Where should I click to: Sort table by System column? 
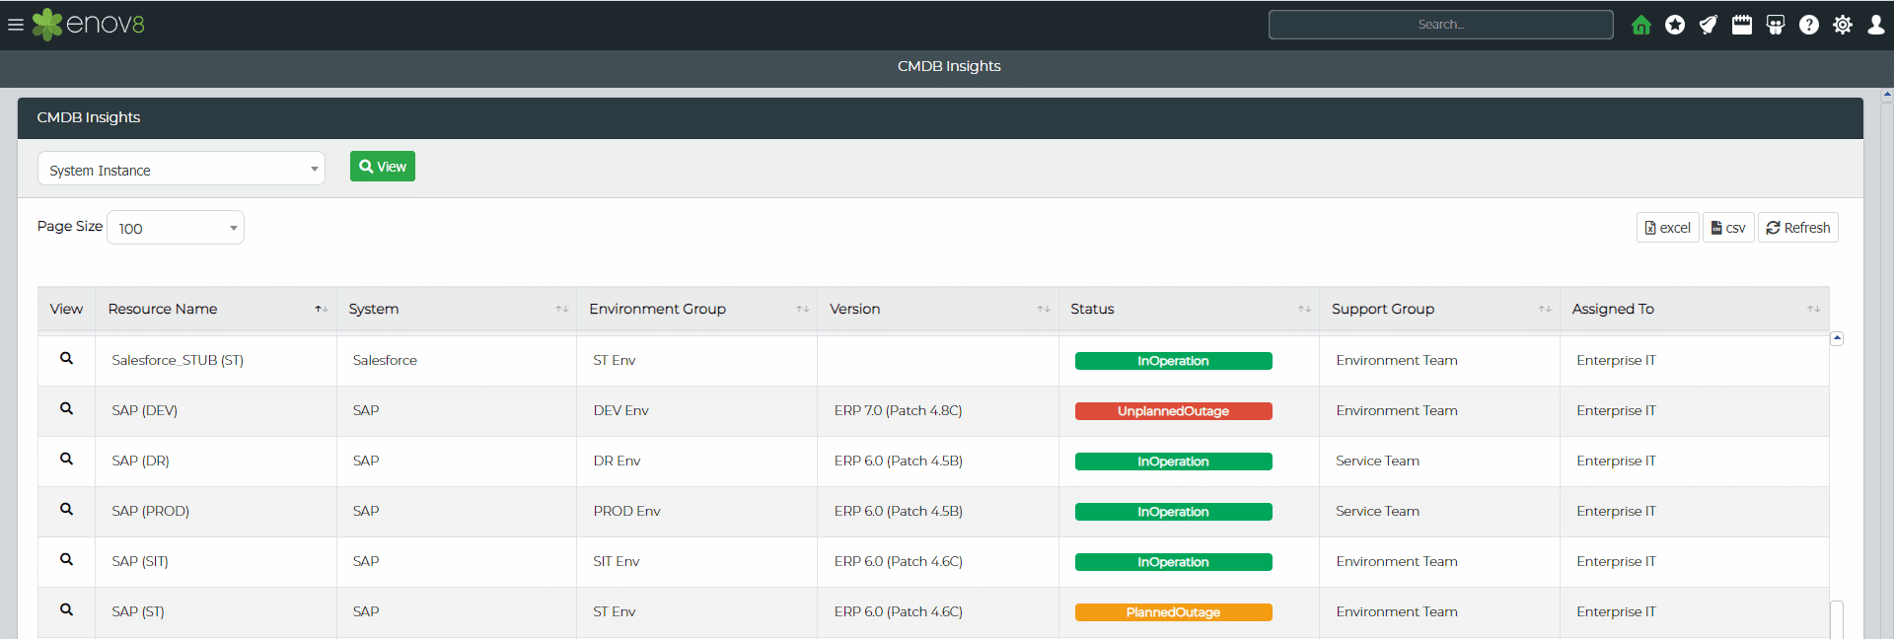pos(457,309)
